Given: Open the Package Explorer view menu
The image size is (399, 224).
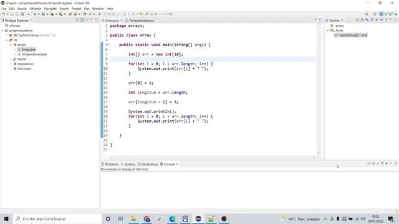Looking at the screenshot, I should (x=87, y=20).
